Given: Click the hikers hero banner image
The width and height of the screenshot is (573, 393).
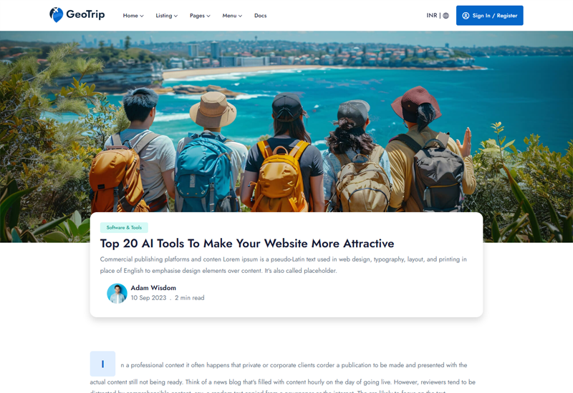Looking at the screenshot, I should point(286,121).
